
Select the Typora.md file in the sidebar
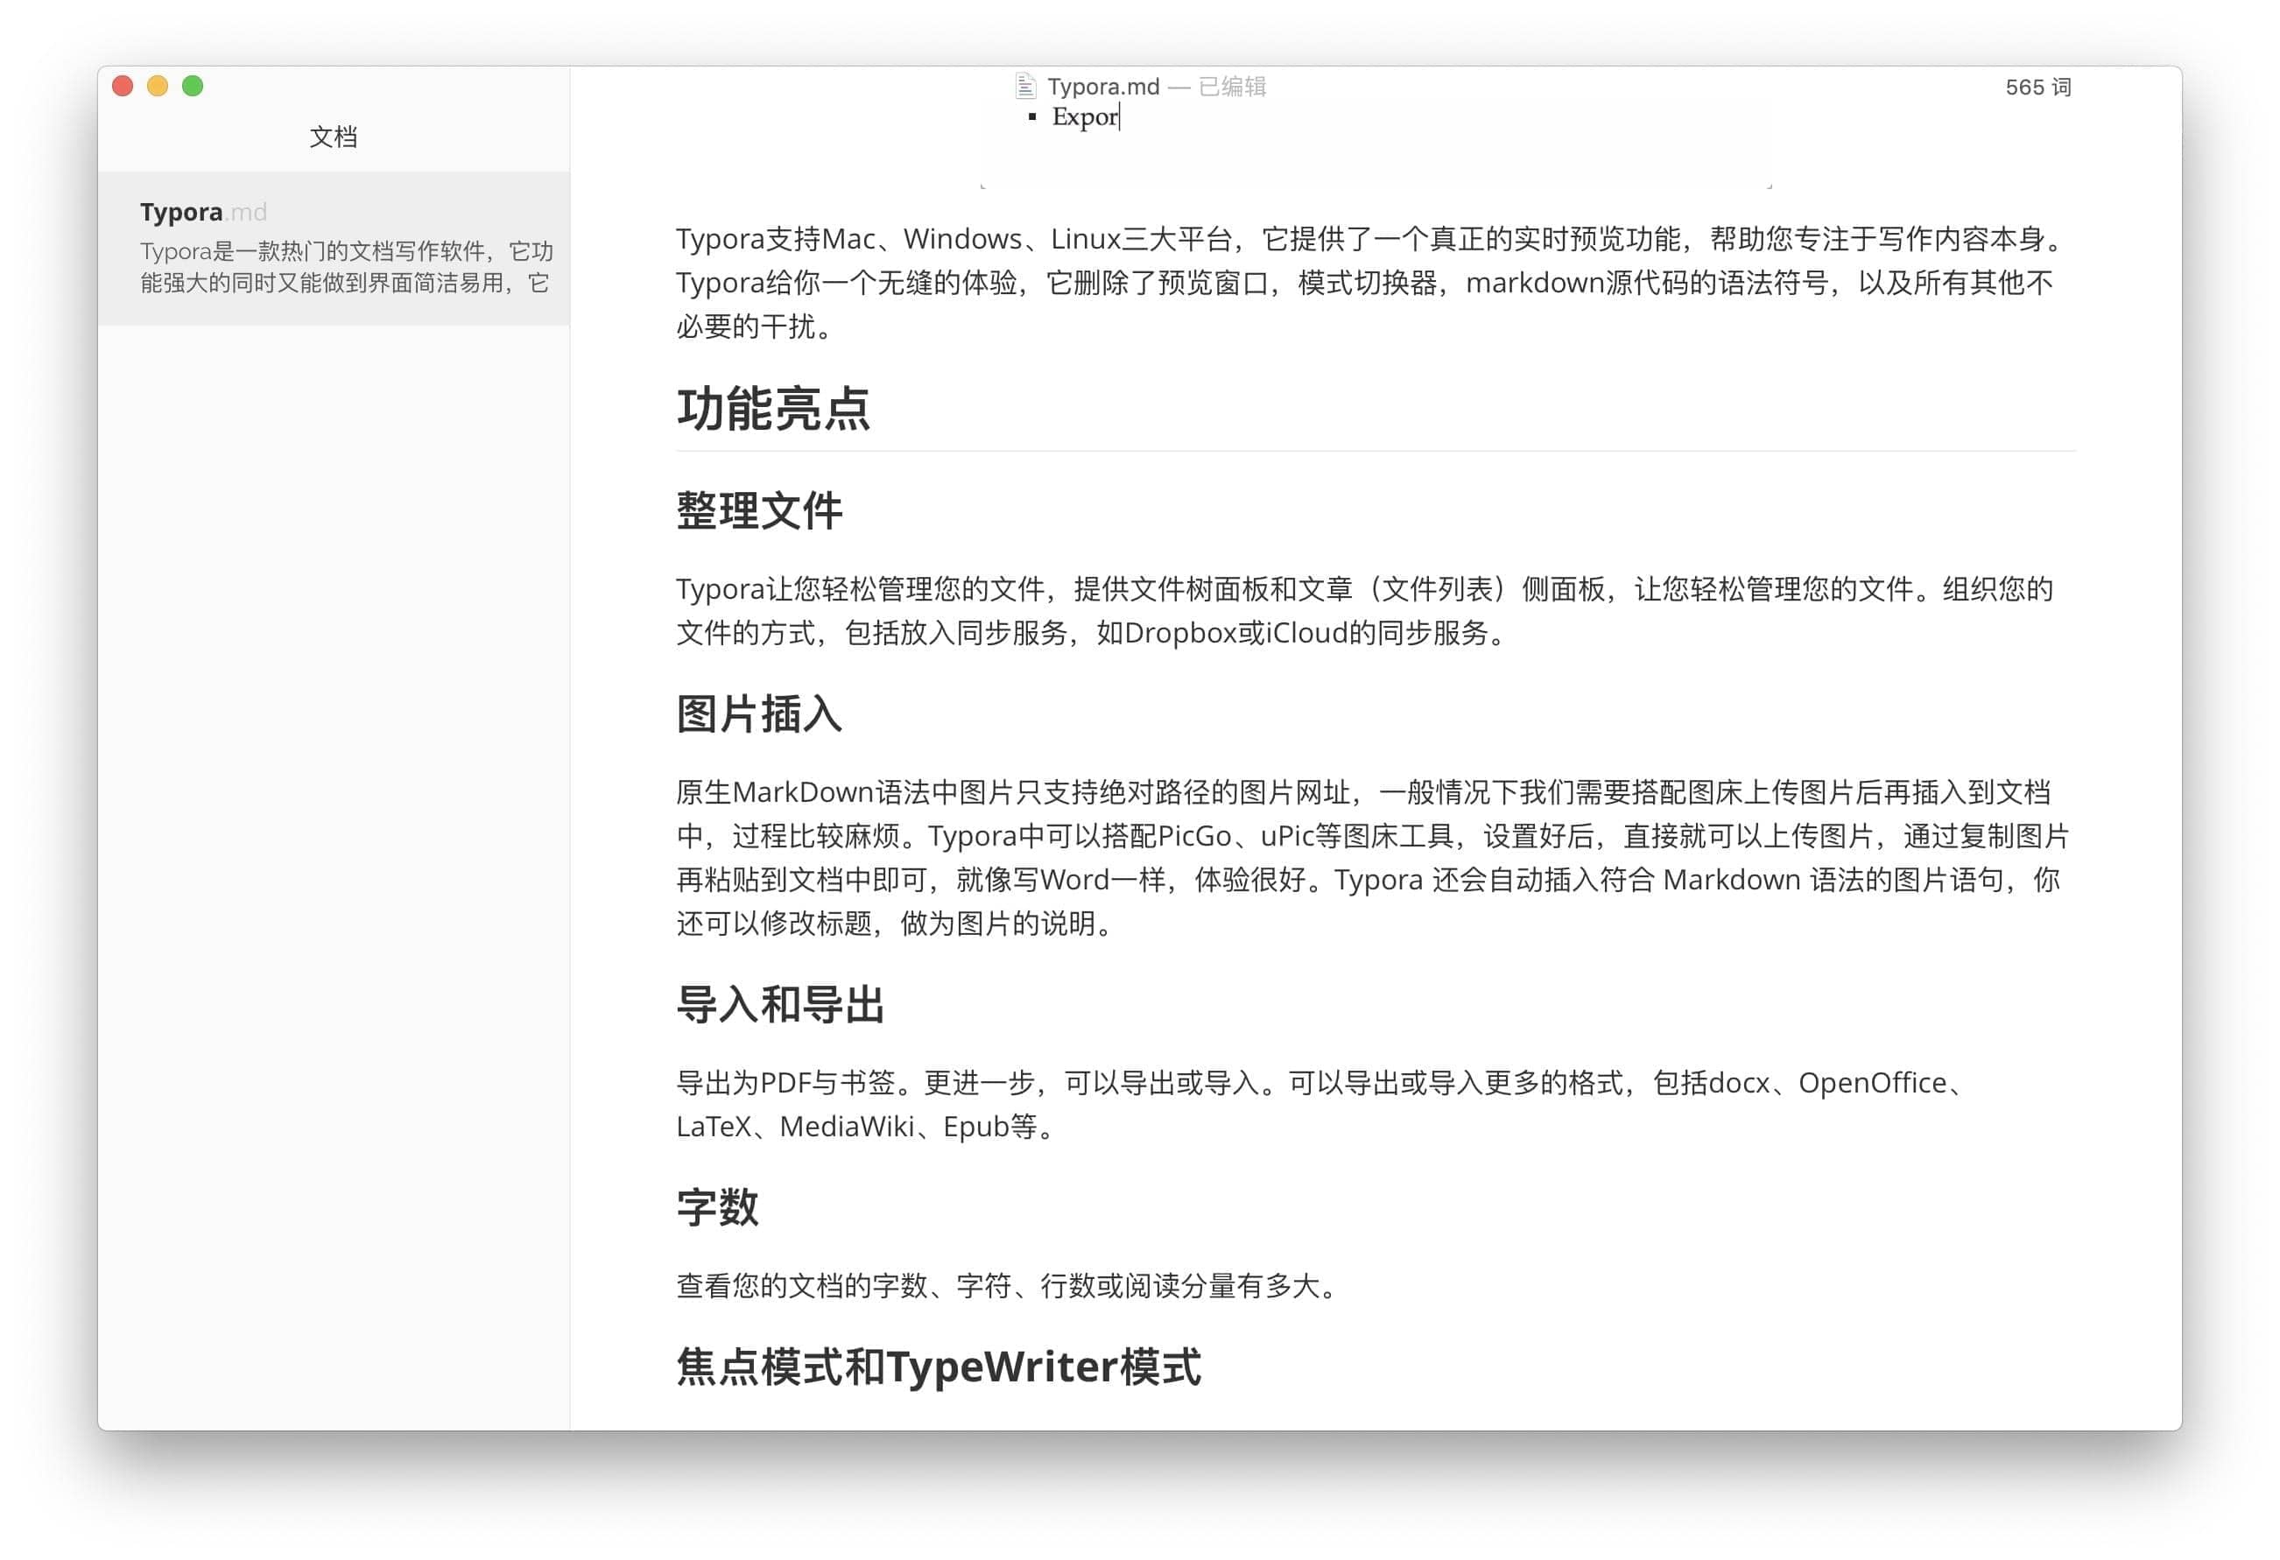334,249
